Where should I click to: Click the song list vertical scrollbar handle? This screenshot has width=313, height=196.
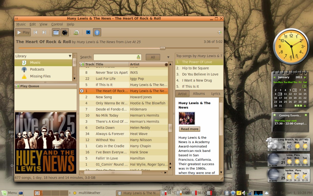point(170,128)
